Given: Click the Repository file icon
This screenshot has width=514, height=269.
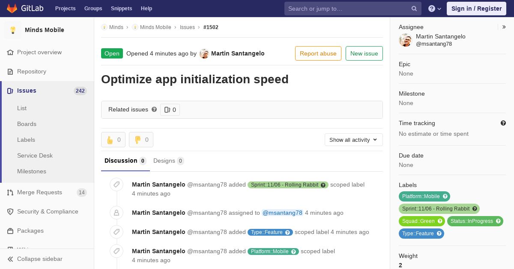Looking at the screenshot, I should pos(10,71).
